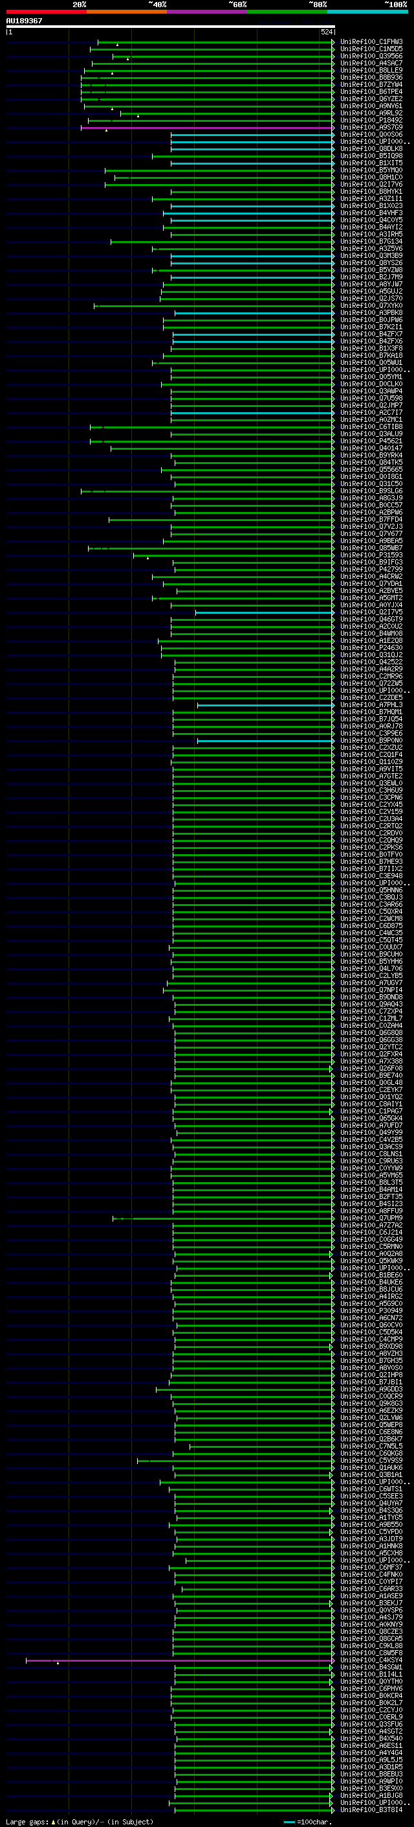This screenshot has width=414, height=1827.
Task: Select the UniRef100_C4KSY4 label
Action: click(371, 1660)
